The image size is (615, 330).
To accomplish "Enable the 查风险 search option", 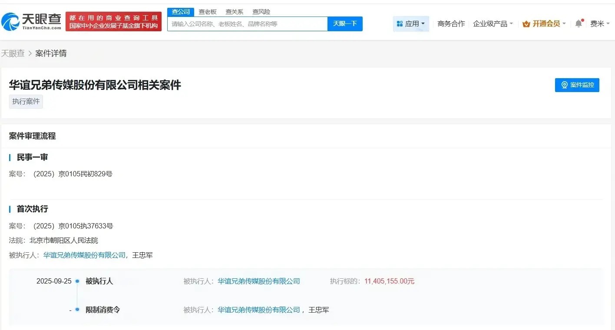I will (x=261, y=12).
